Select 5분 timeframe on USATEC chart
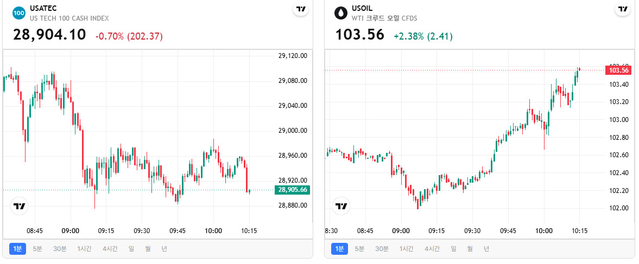The image size is (639, 264). coord(37,248)
